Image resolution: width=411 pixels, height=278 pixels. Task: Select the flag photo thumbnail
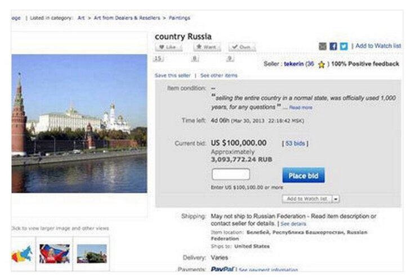coord(55,253)
